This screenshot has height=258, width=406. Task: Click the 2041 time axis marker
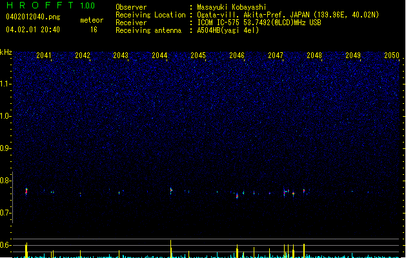click(x=44, y=55)
